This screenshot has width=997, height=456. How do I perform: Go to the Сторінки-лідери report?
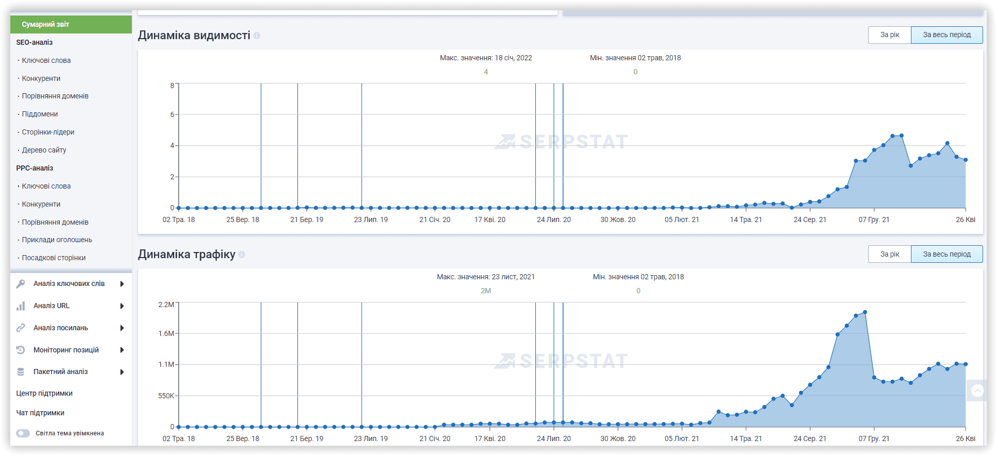[x=48, y=132]
